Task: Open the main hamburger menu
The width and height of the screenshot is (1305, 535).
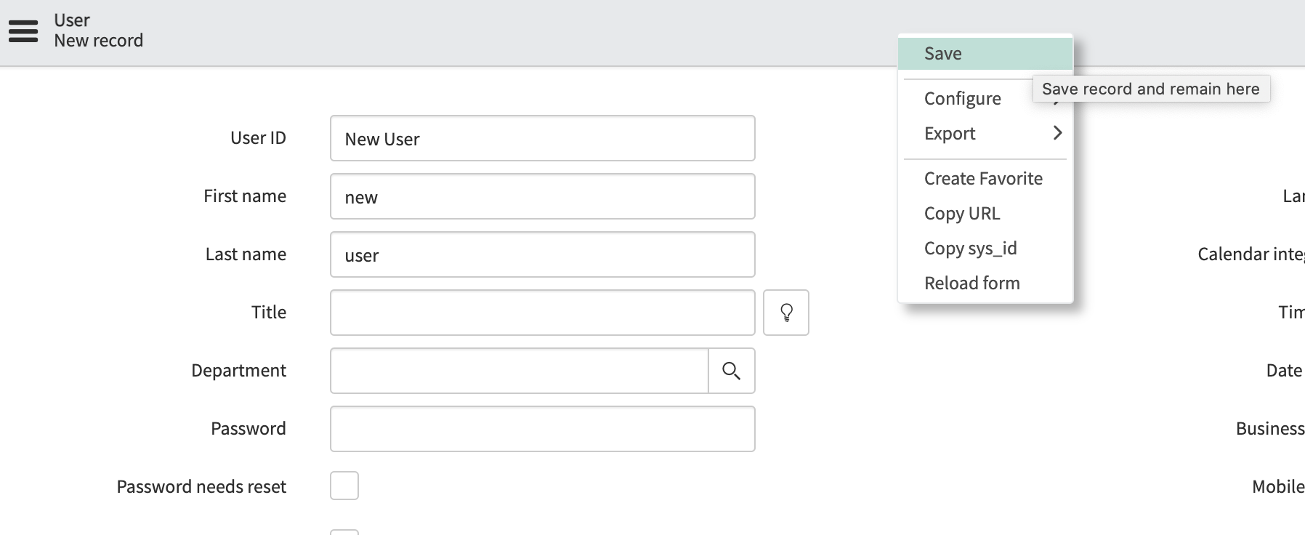Action: click(23, 31)
